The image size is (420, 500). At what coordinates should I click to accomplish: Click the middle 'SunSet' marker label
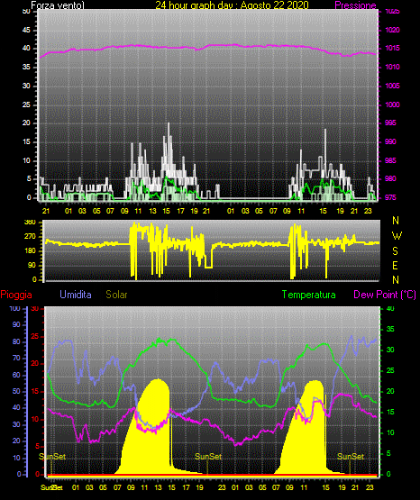[208, 457]
